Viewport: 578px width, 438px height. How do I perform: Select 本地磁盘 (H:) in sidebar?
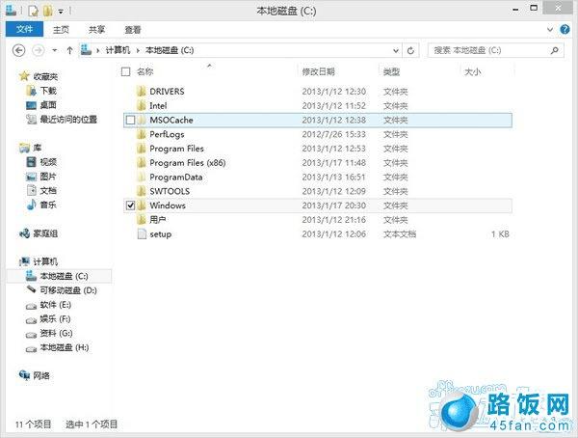pyautogui.click(x=65, y=347)
